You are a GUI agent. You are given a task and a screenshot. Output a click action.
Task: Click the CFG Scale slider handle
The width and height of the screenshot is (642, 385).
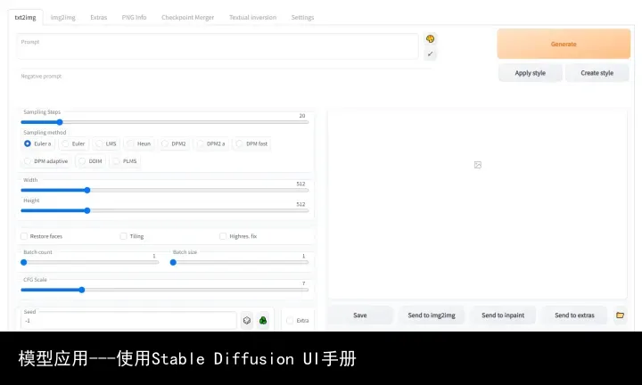point(82,290)
